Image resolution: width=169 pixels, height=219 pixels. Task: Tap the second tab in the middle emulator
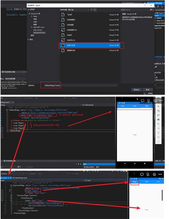click(135, 106)
